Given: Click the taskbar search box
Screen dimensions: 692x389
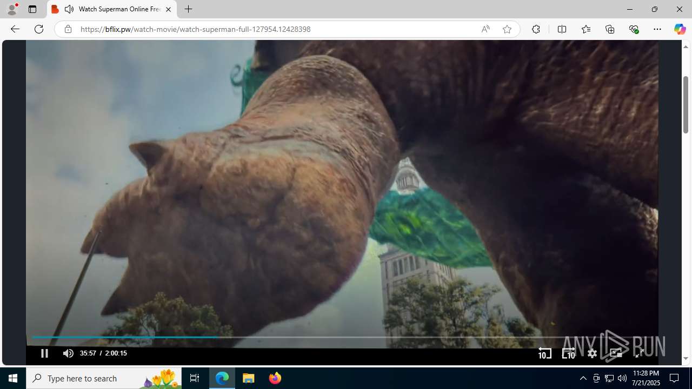Looking at the screenshot, I should pos(104,378).
